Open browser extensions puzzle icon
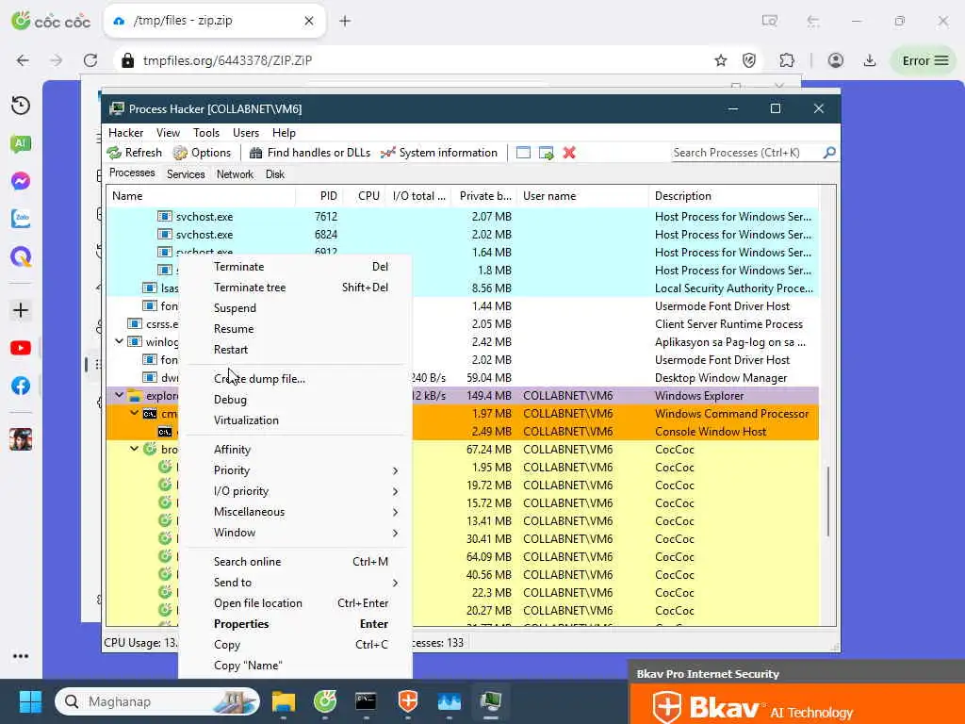Viewport: 965px width, 724px height. [x=787, y=60]
